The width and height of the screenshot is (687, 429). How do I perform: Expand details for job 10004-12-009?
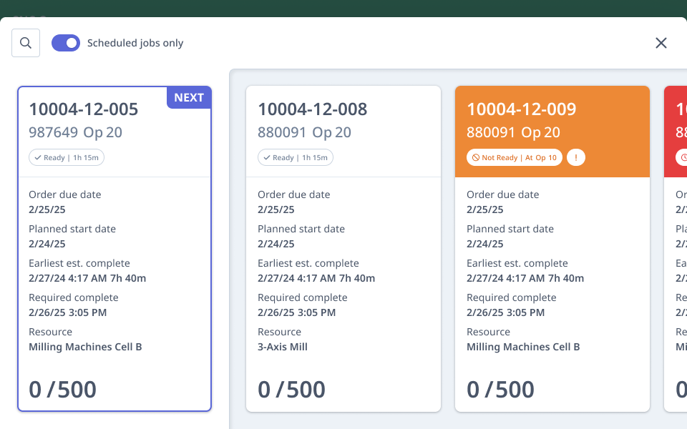point(552,250)
